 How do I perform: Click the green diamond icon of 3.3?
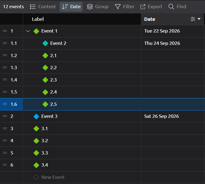pos(36,153)
